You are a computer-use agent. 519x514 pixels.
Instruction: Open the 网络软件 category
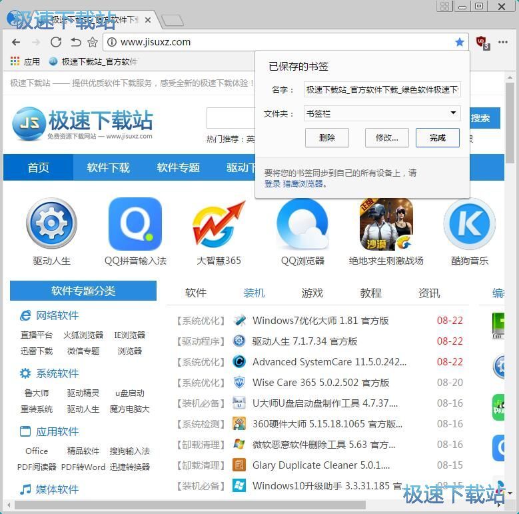57,315
